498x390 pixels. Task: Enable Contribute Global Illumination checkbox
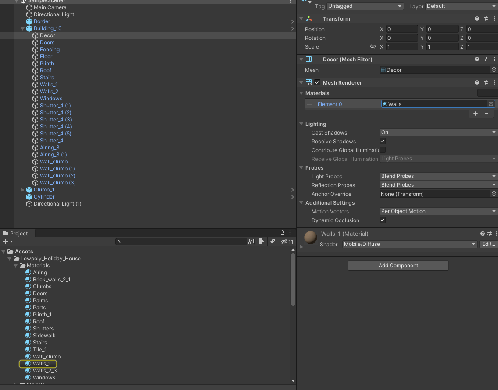[383, 150]
